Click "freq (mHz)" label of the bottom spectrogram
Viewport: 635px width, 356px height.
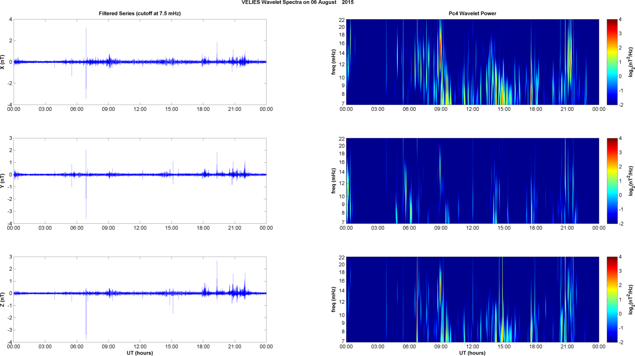[x=334, y=300]
